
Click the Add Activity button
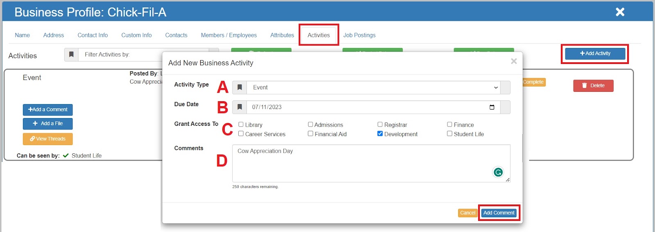click(595, 53)
